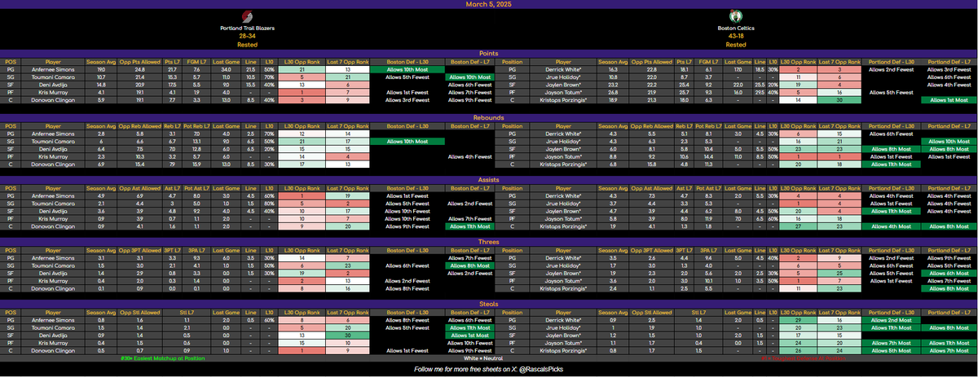Image resolution: width=978 pixels, height=377 pixels.
Task: Click Jayson Tatum* in the Points table
Action: point(562,92)
